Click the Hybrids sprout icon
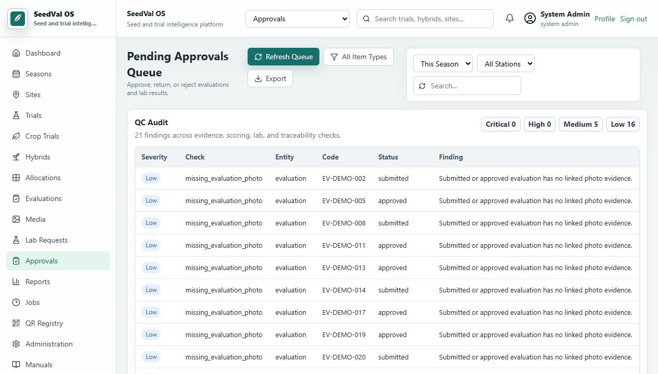 point(16,157)
